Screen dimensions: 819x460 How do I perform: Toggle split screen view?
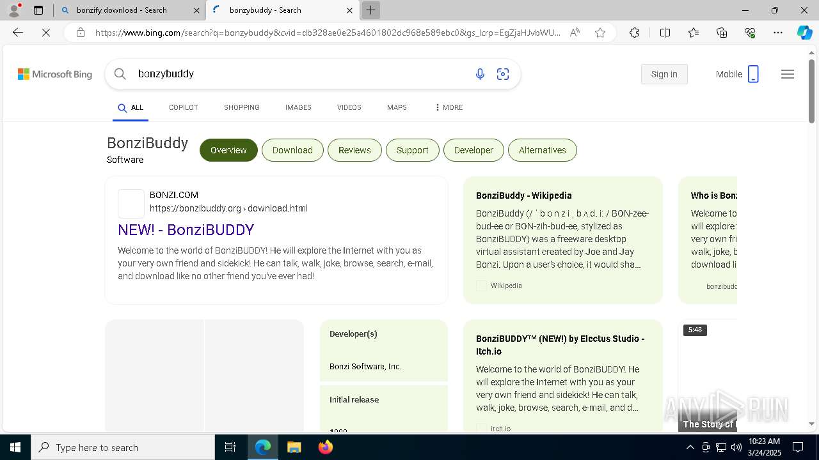coord(665,33)
